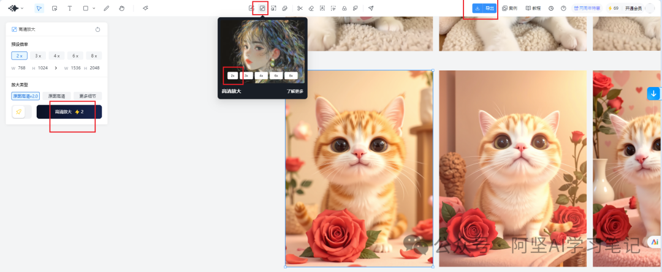Click the blue down-arrow side button
This screenshot has height=272, width=662.
[x=653, y=94]
